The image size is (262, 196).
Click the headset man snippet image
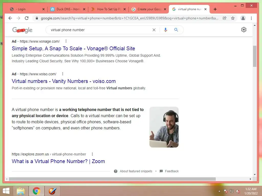click(x=164, y=127)
